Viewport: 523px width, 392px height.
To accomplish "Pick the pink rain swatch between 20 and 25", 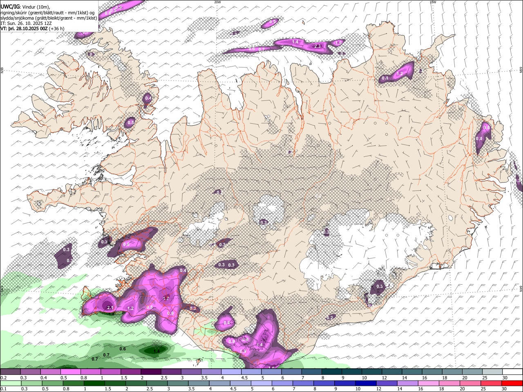I will tap(470, 383).
